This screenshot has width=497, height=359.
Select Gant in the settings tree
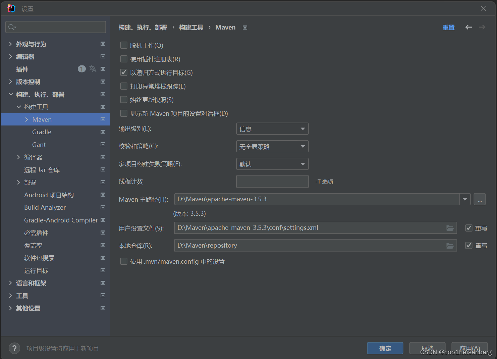(x=39, y=145)
